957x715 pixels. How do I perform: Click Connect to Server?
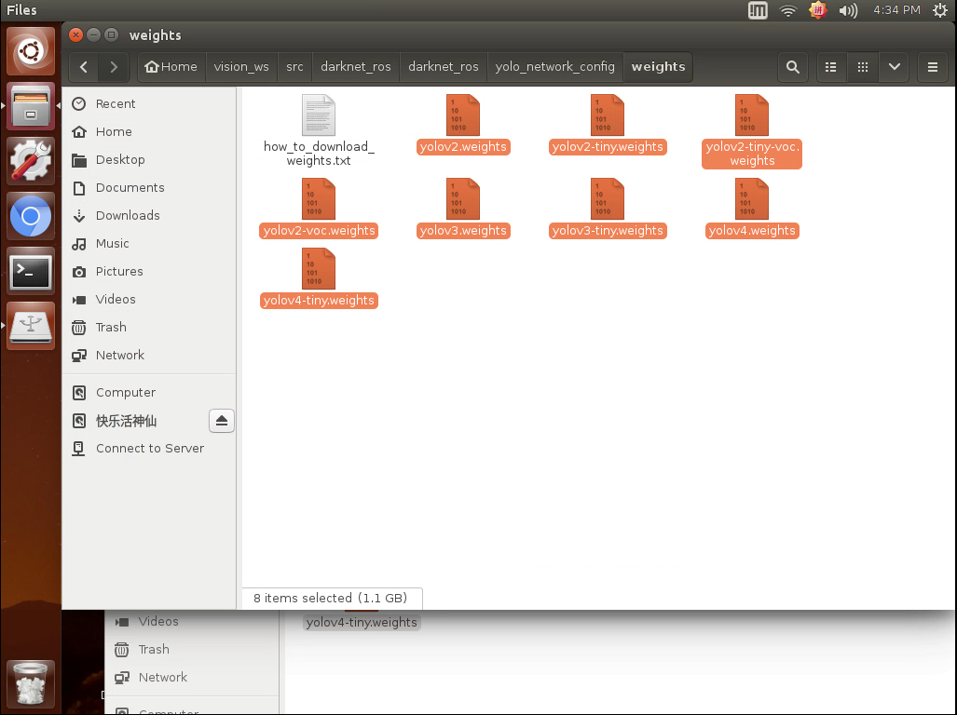(149, 449)
